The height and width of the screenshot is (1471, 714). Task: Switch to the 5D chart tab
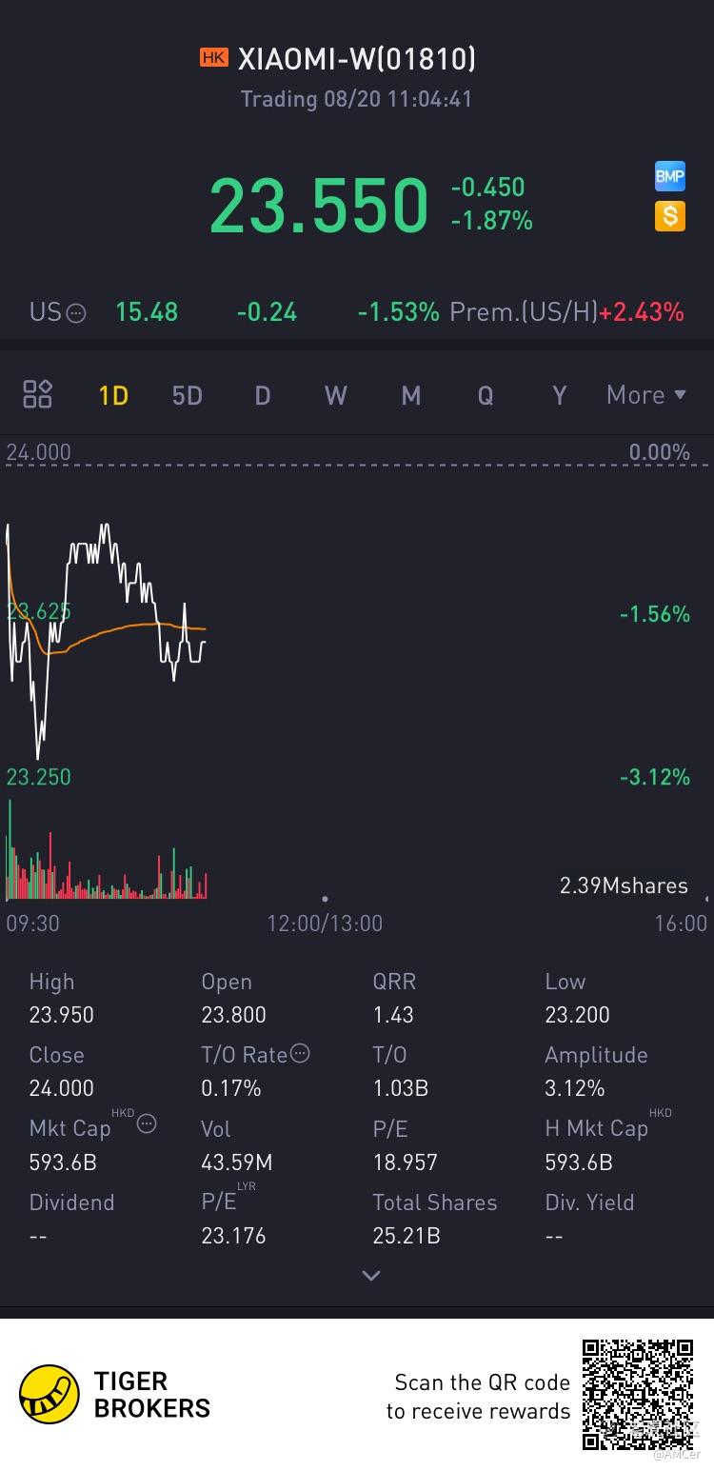(x=188, y=395)
